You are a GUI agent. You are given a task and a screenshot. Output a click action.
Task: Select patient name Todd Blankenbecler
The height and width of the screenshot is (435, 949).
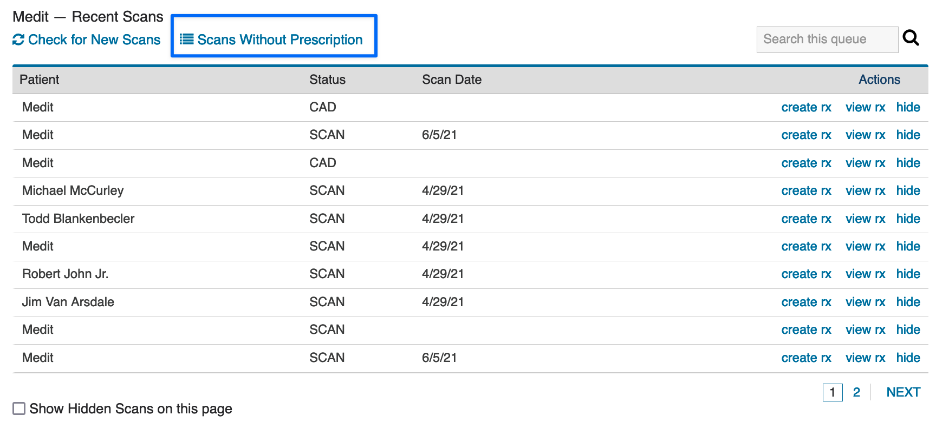[78, 219]
